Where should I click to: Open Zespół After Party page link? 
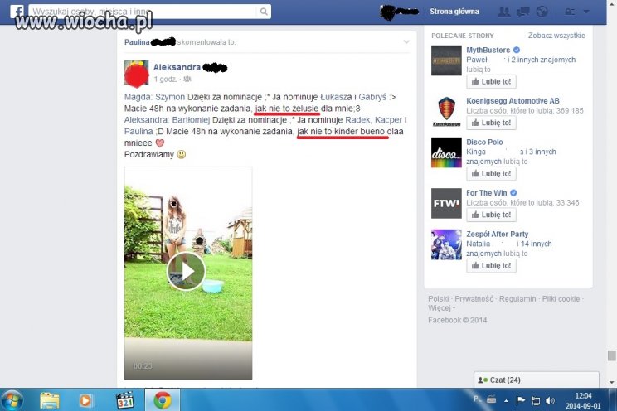pyautogui.click(x=497, y=234)
